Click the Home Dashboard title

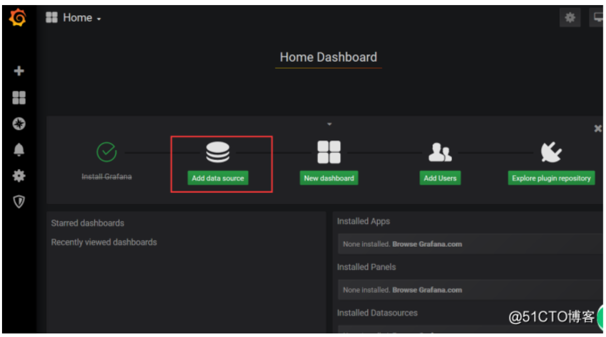pyautogui.click(x=328, y=57)
